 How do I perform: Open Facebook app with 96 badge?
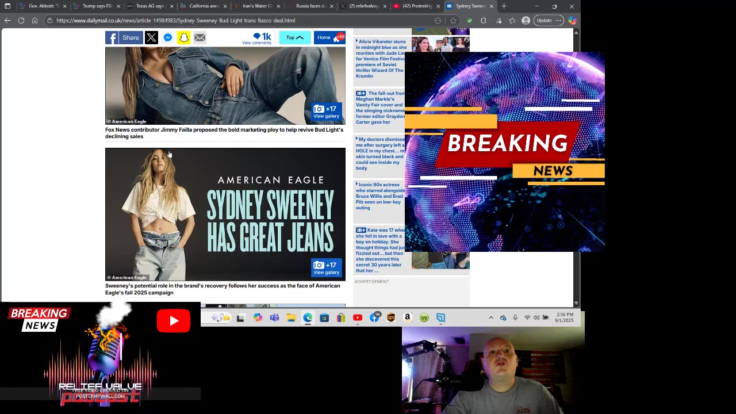pos(374,318)
